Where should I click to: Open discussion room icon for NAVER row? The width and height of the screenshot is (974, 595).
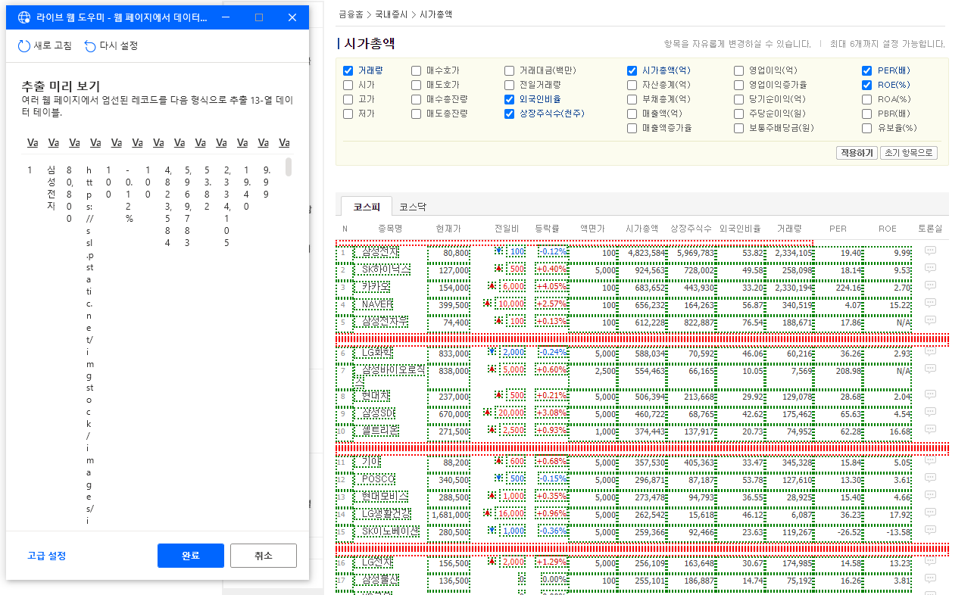(x=930, y=304)
